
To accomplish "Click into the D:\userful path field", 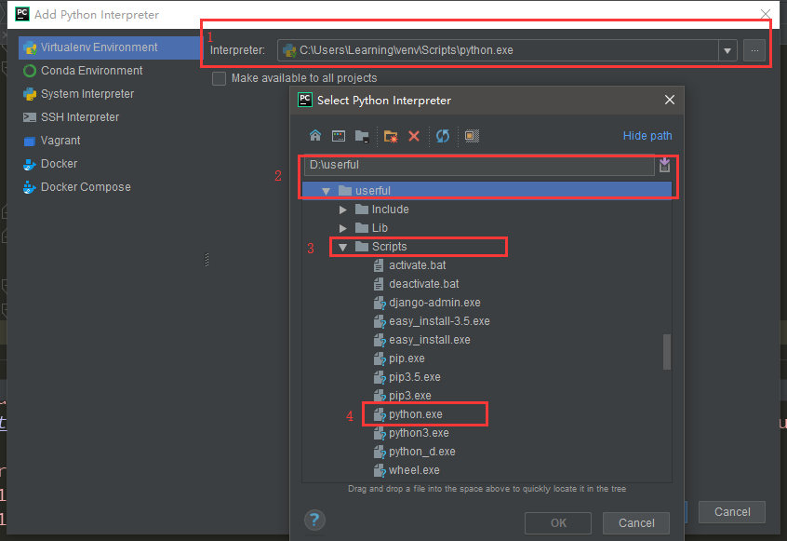I will [479, 165].
